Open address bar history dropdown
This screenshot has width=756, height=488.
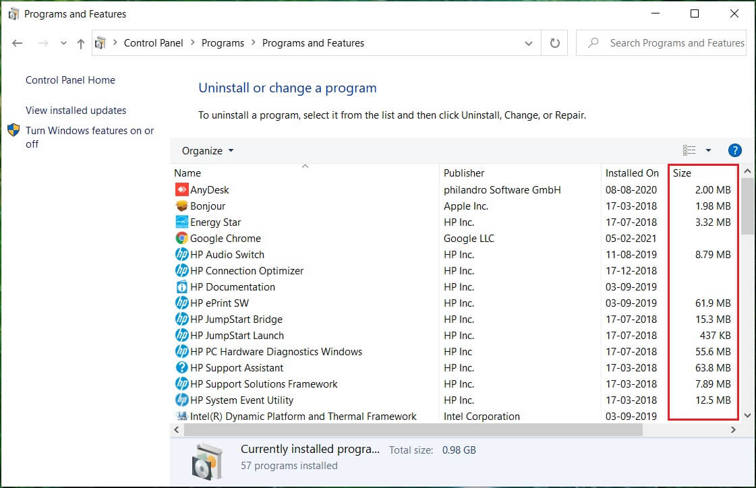528,43
